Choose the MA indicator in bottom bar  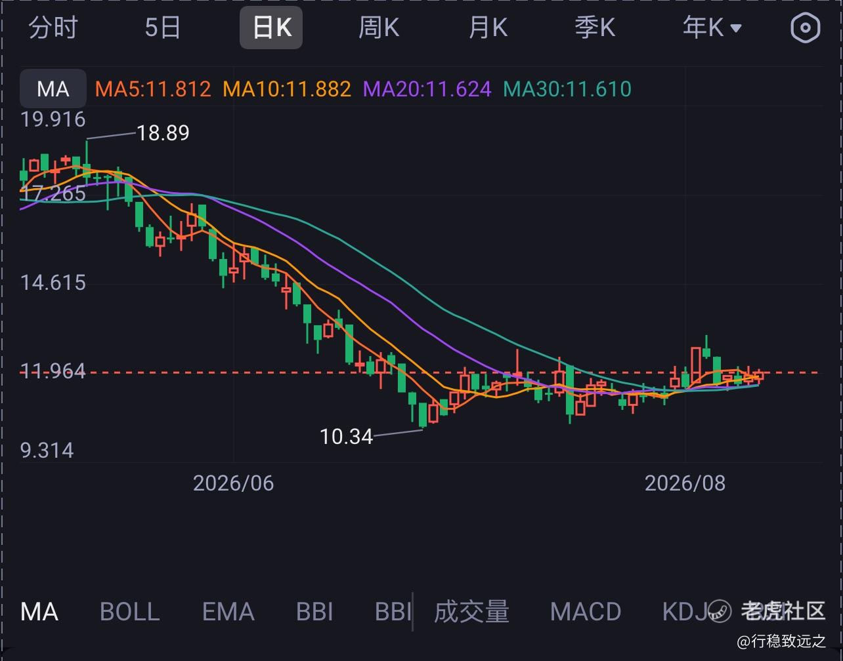(x=39, y=612)
